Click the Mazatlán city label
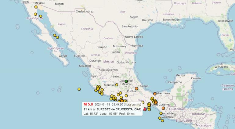The width and height of the screenshot is (235, 129). pos(85,66)
